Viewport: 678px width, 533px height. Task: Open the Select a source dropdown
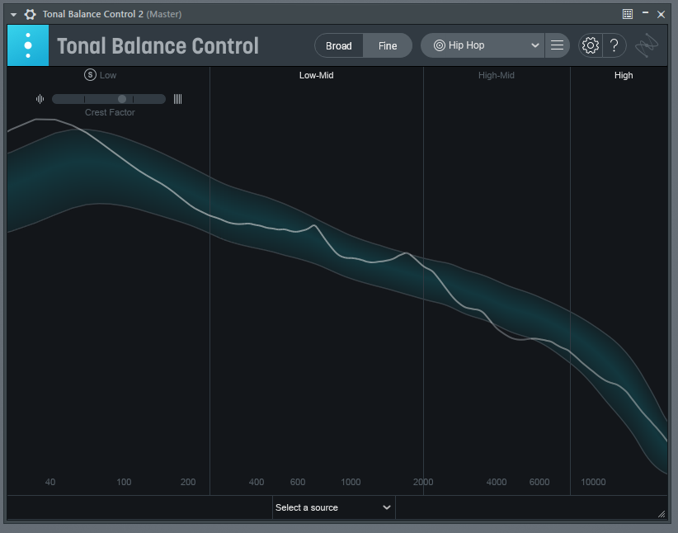tap(334, 507)
